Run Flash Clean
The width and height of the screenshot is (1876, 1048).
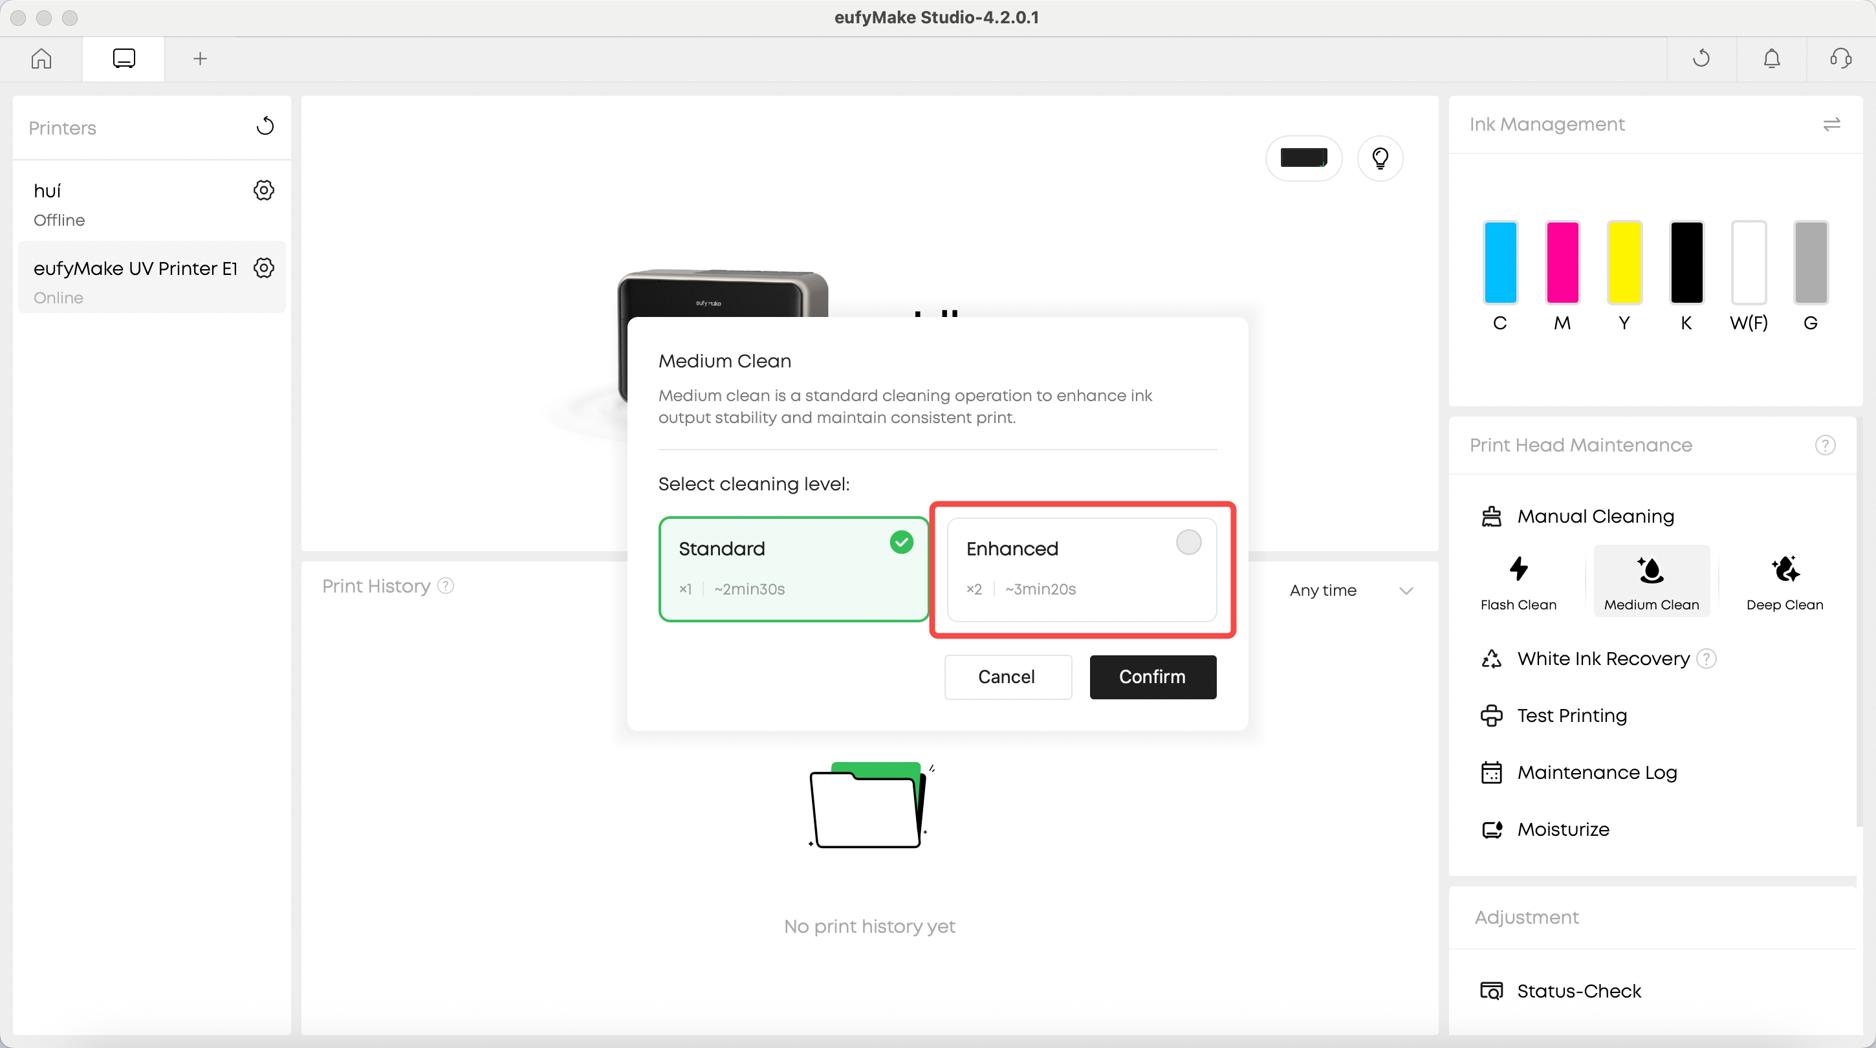pos(1518,581)
